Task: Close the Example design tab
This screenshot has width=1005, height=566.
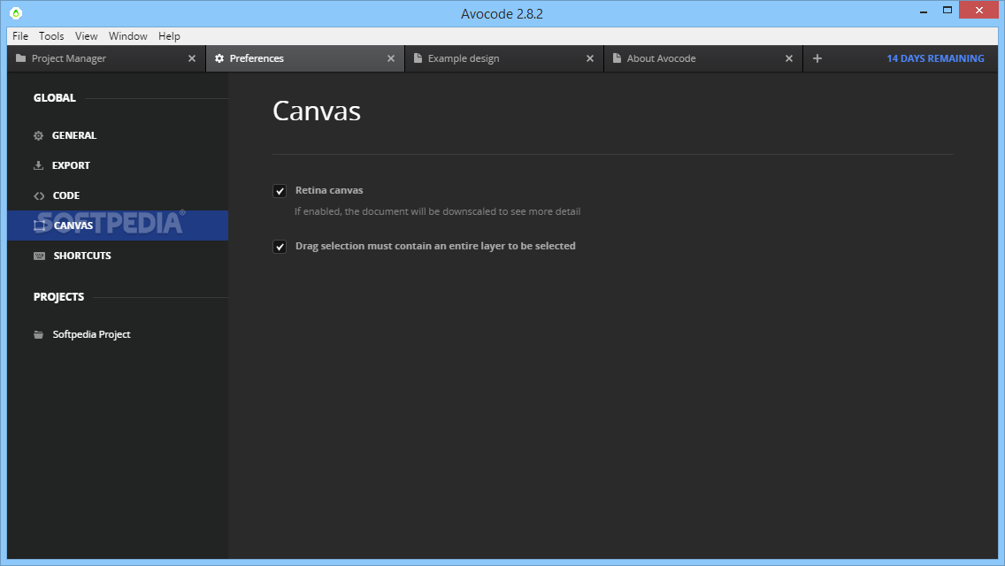Action: (x=590, y=58)
